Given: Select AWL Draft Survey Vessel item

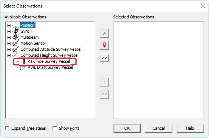Looking at the screenshot, I should tap(51, 67).
